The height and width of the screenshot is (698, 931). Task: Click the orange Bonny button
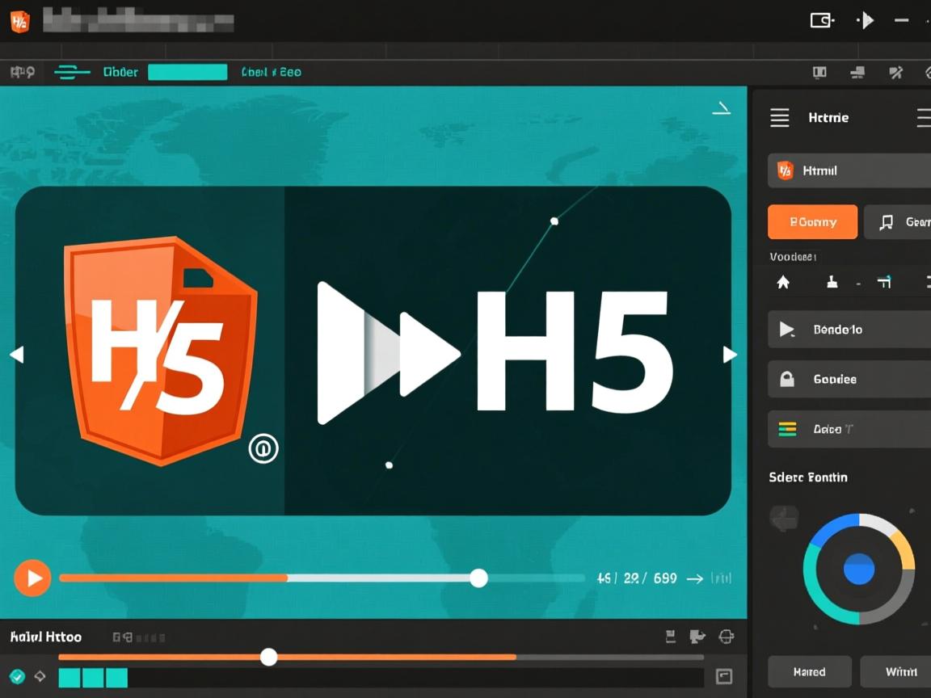point(812,221)
